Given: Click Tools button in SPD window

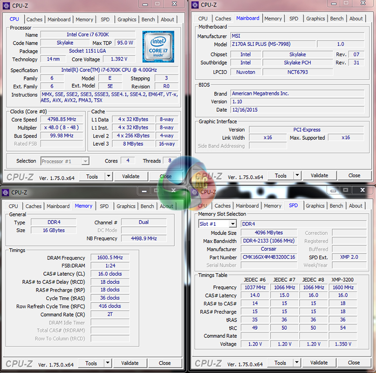Looking at the screenshot, I should click(x=280, y=363).
